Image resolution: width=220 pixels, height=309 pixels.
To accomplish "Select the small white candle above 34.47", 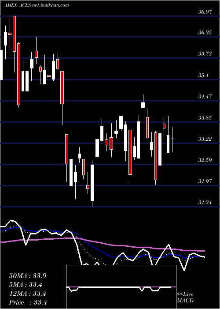I will 143,105.
